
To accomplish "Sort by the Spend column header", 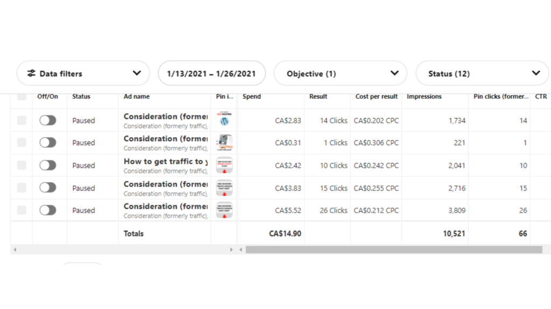I will point(252,97).
